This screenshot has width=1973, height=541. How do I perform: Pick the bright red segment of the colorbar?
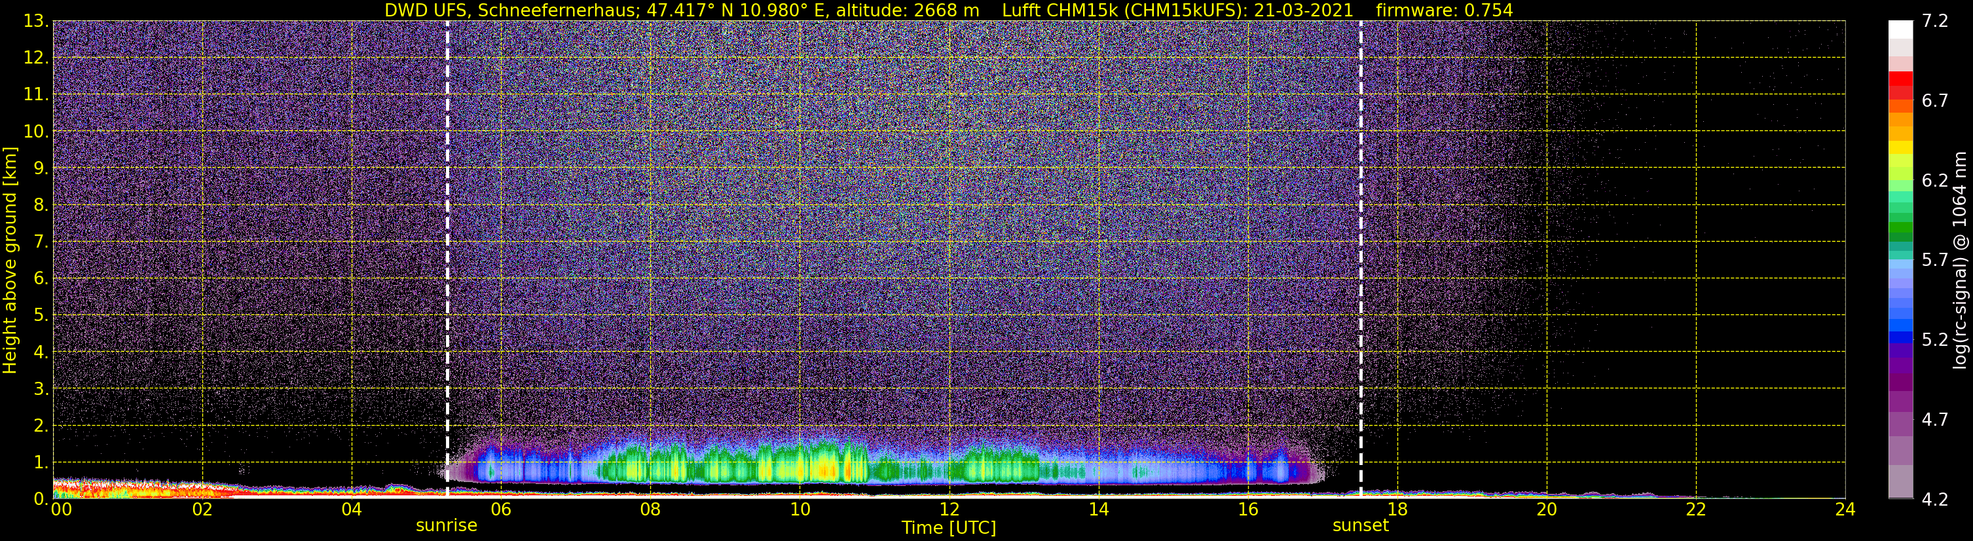[1900, 79]
